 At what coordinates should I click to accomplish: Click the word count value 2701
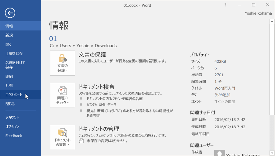coord(219,75)
